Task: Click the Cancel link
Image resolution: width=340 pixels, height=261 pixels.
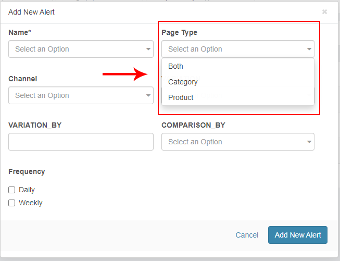Action: pyautogui.click(x=247, y=235)
